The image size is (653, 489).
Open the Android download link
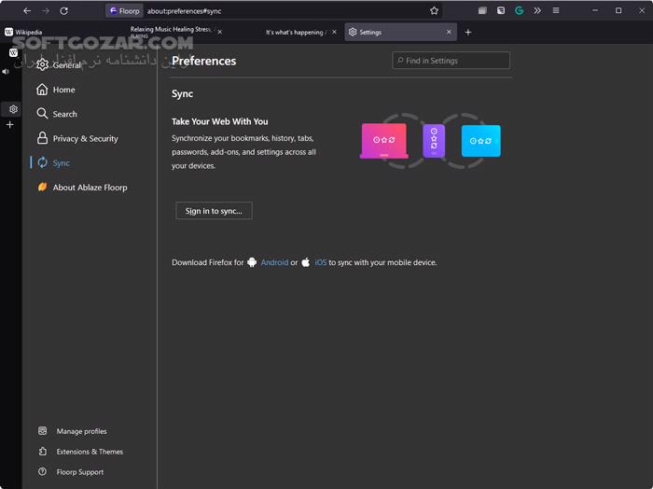tap(274, 262)
